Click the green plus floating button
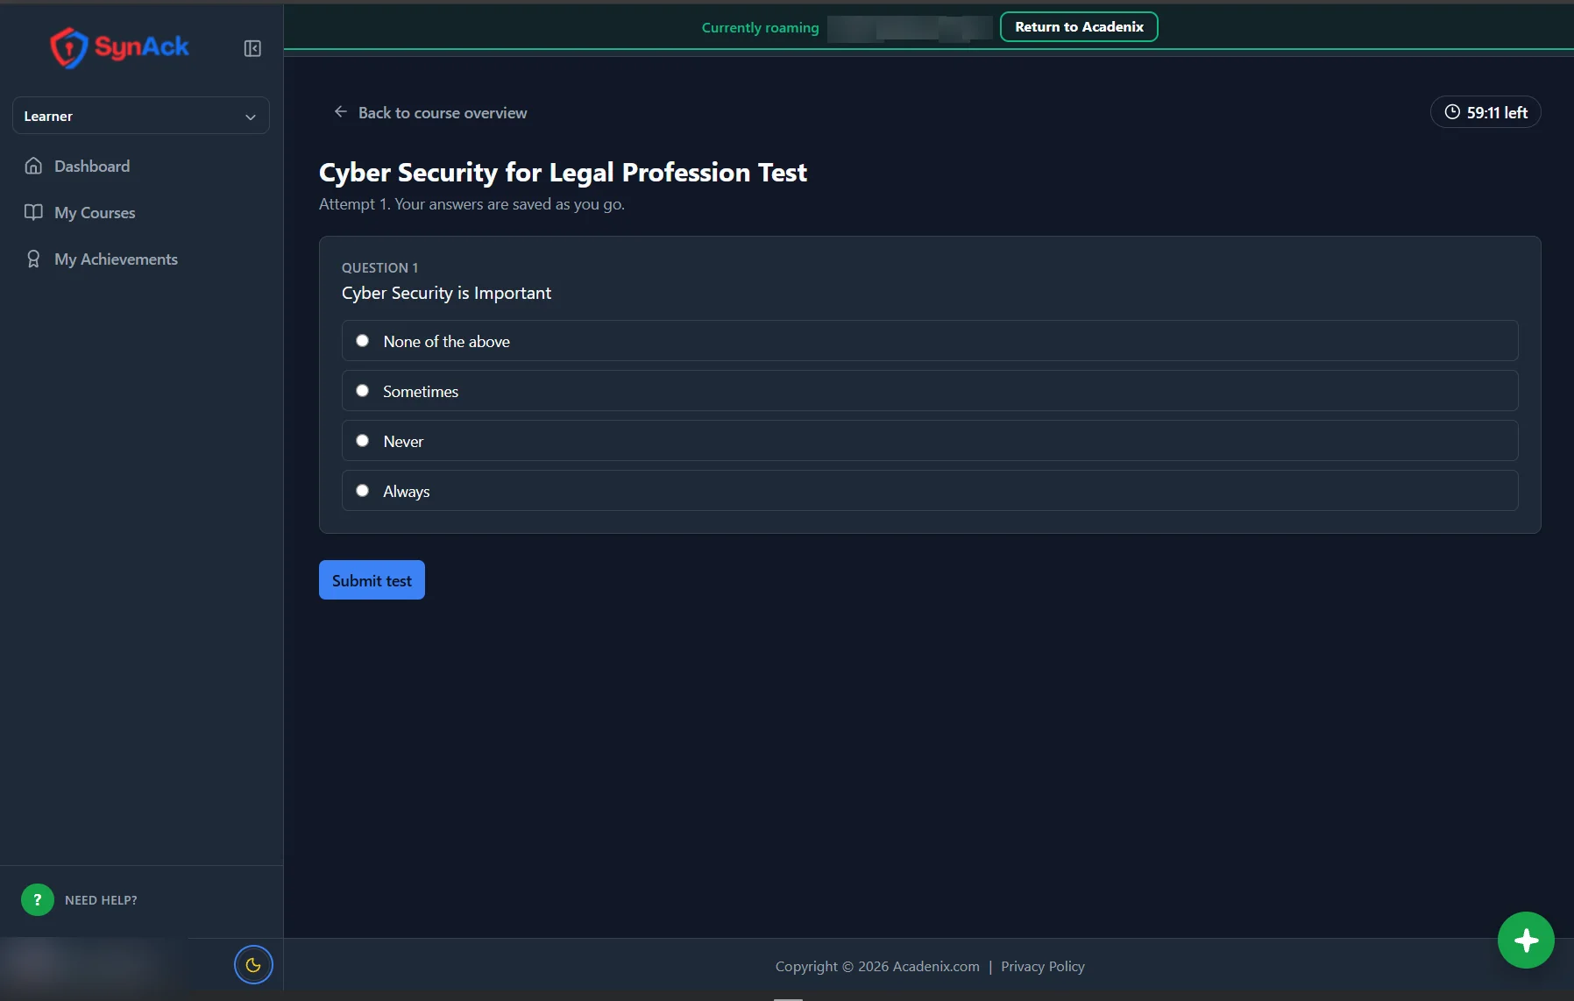Image resolution: width=1574 pixels, height=1001 pixels. tap(1526, 941)
